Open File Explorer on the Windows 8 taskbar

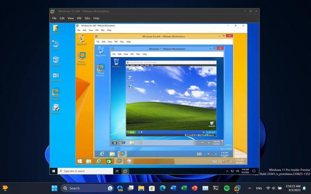click(x=112, y=154)
